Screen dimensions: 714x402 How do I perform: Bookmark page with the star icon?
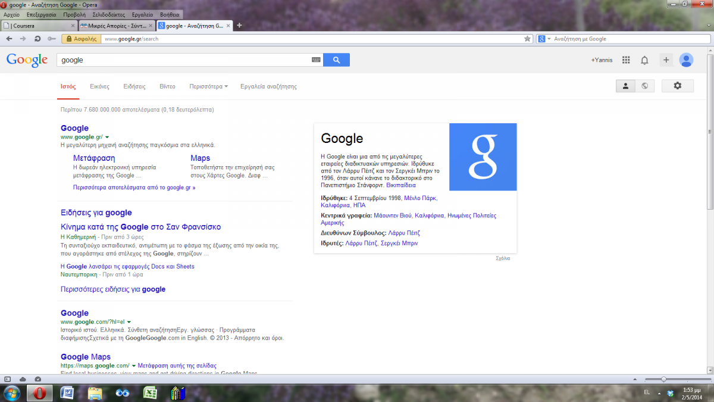click(x=527, y=39)
